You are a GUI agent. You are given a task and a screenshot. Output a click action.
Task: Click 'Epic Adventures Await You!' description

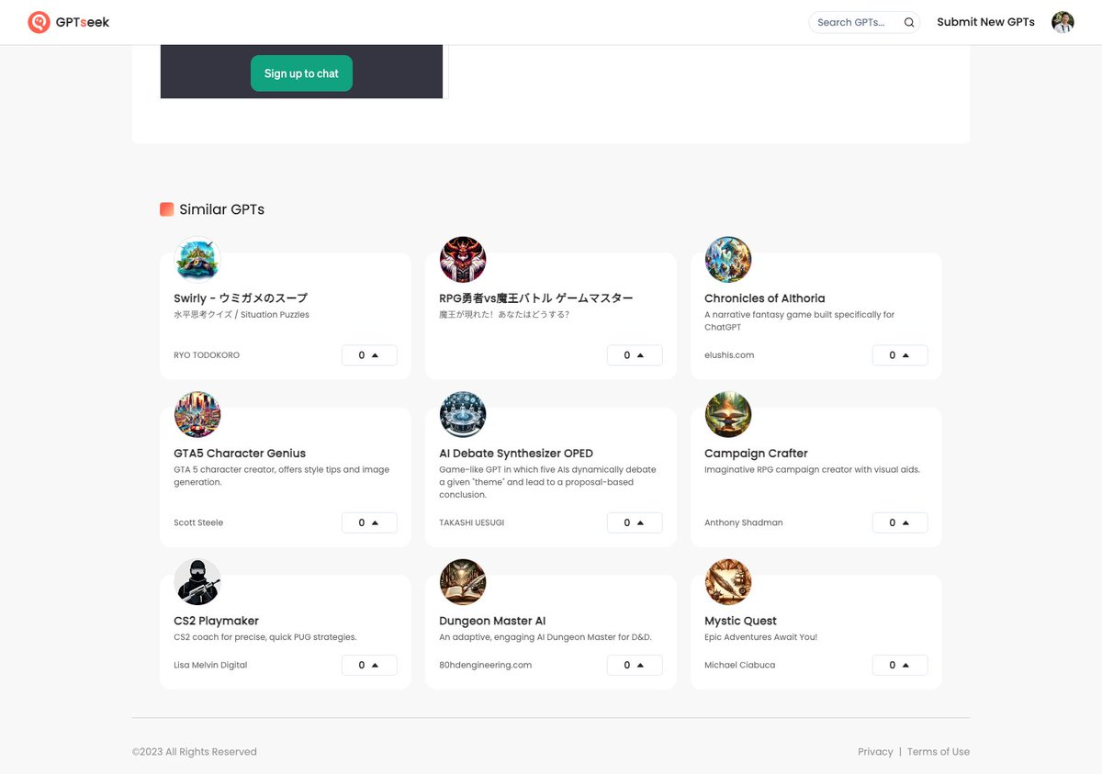[760, 637]
